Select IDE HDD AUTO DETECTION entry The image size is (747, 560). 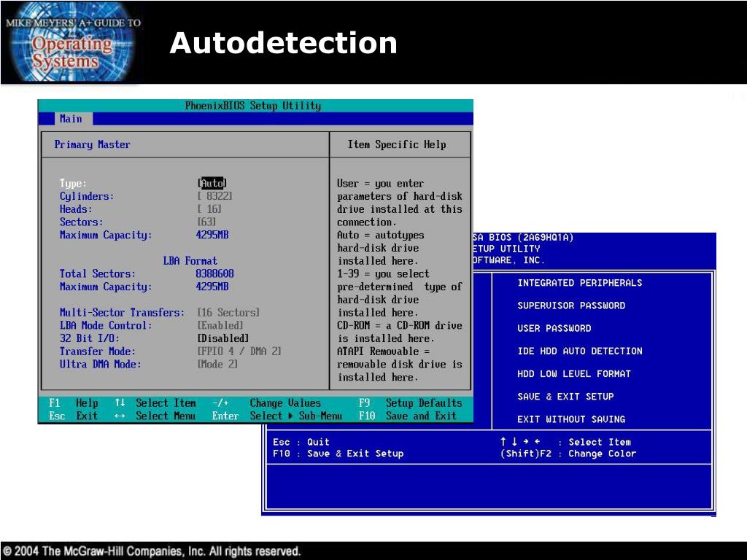coord(580,351)
